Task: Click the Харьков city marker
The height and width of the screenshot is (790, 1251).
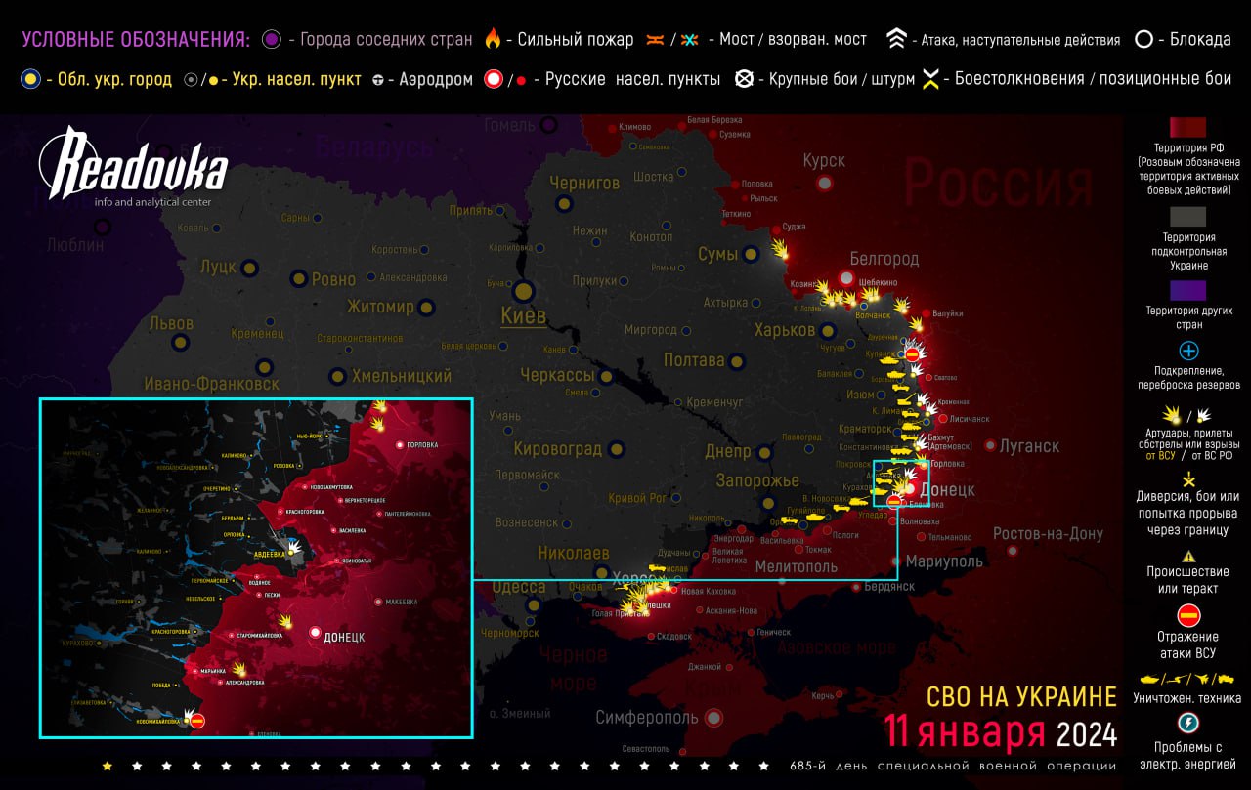Action: (828, 331)
